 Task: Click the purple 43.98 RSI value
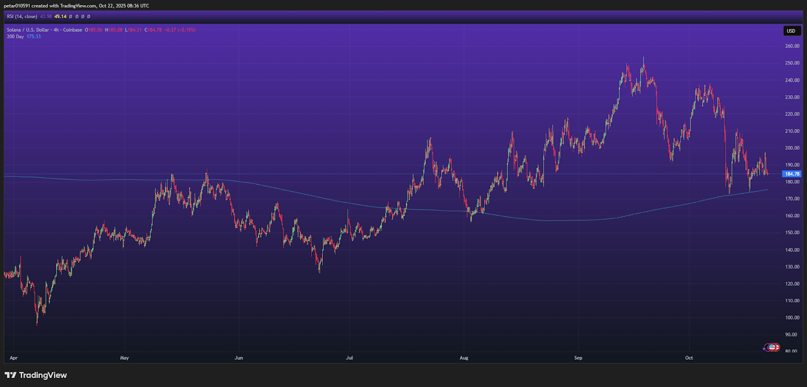[46, 17]
